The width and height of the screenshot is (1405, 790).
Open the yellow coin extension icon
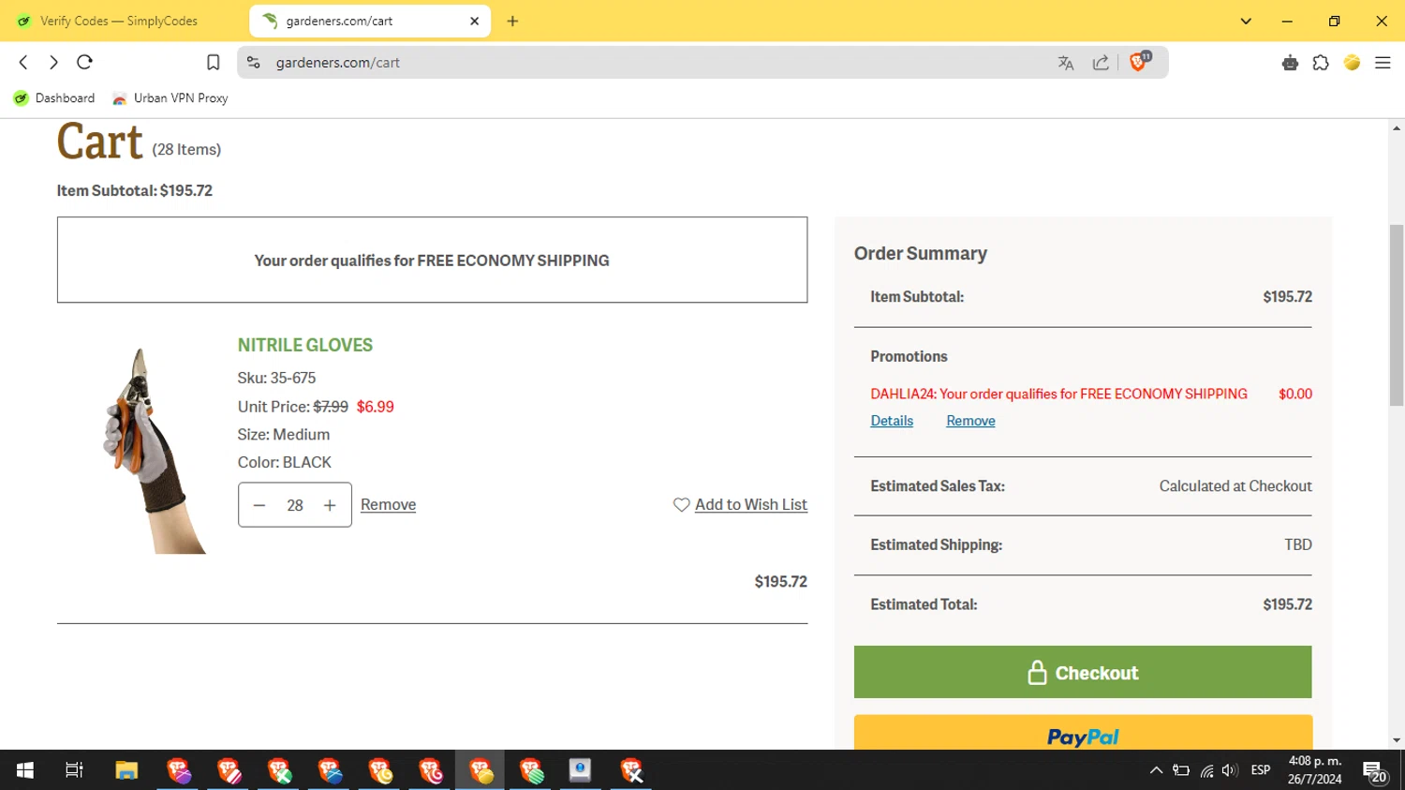tap(1352, 63)
